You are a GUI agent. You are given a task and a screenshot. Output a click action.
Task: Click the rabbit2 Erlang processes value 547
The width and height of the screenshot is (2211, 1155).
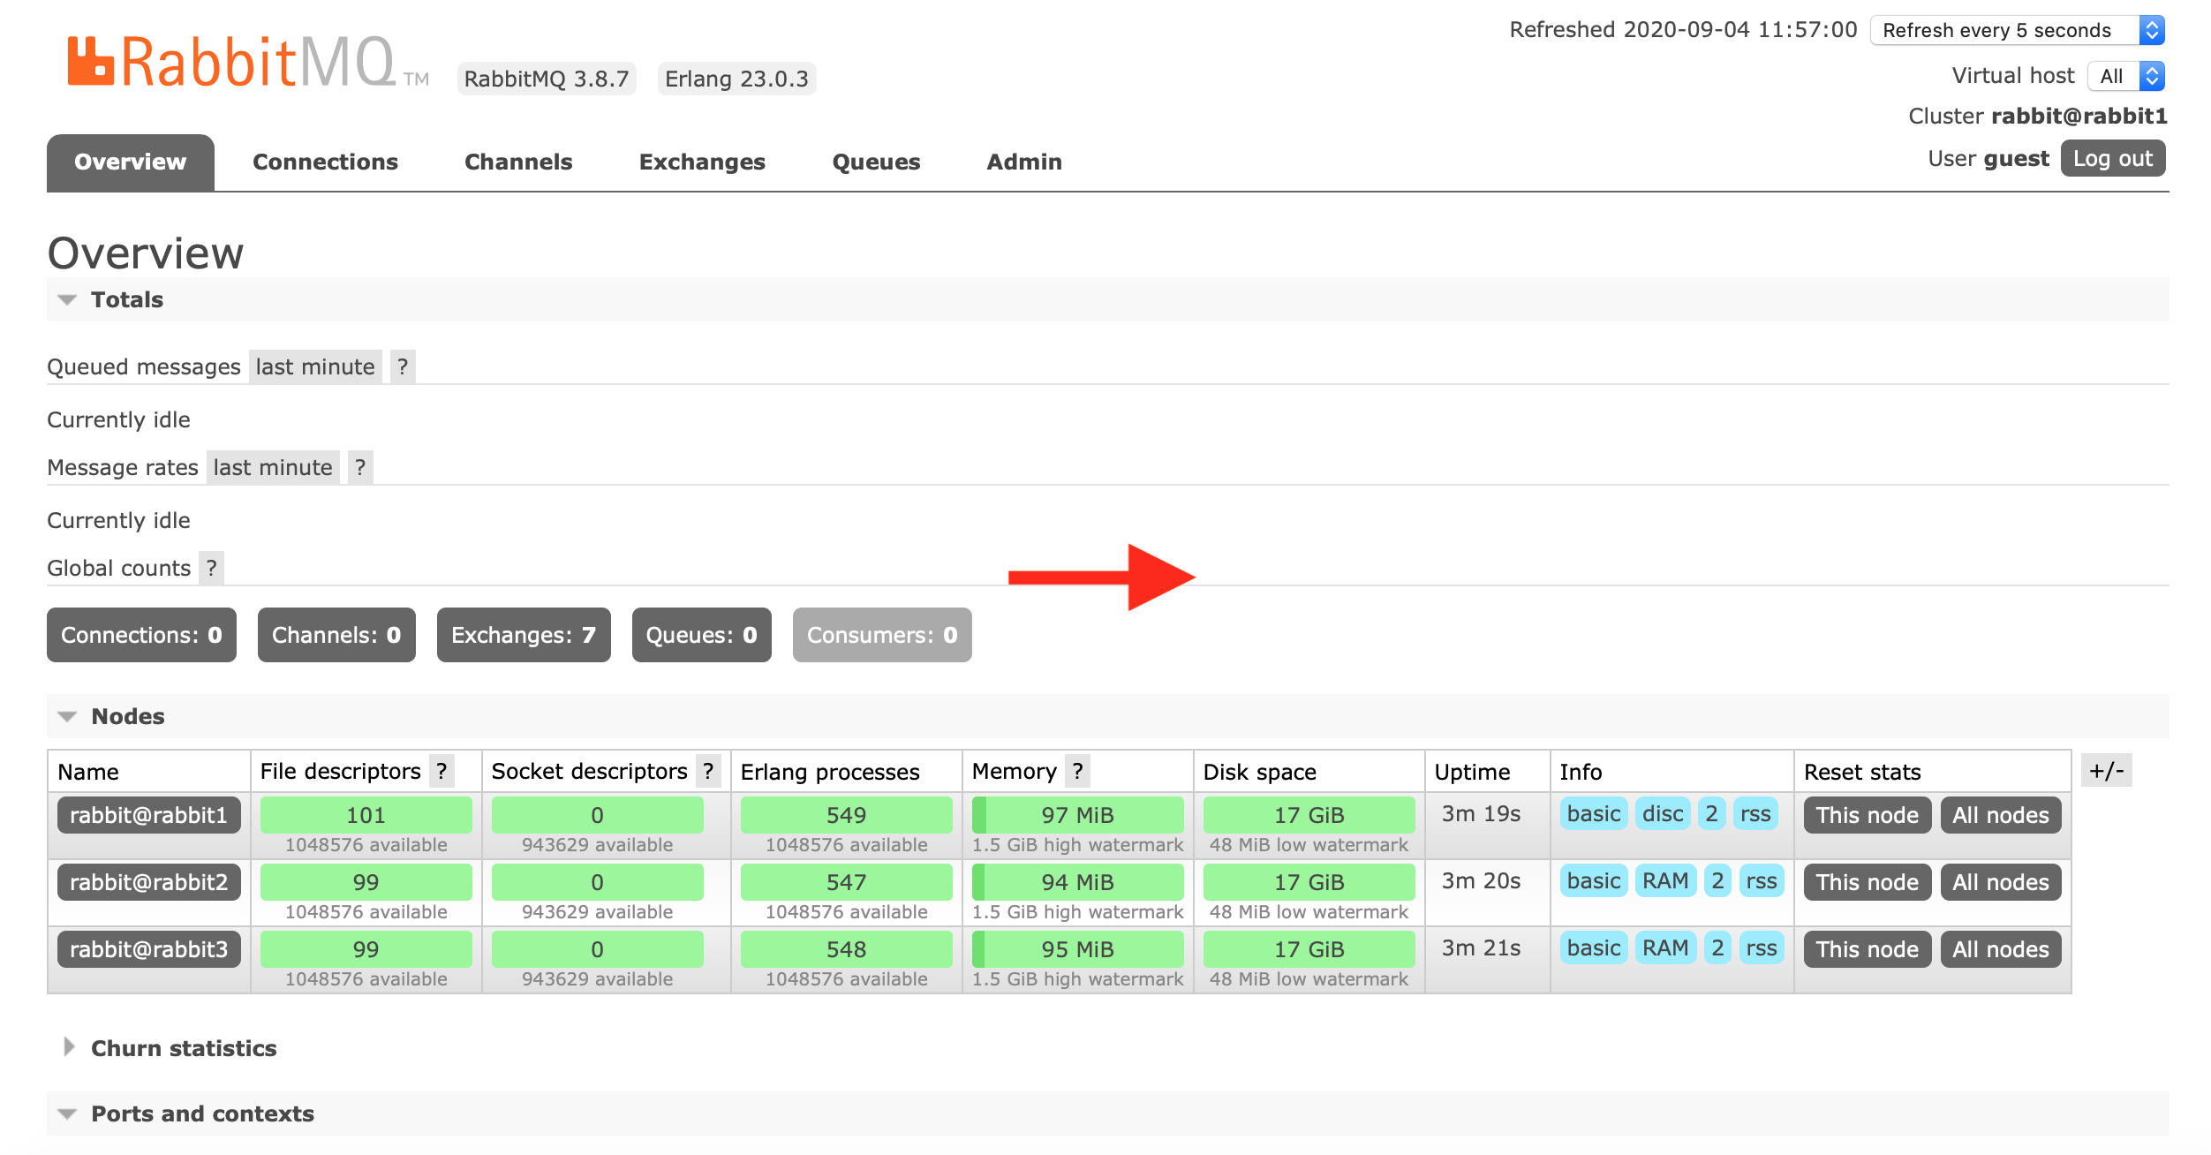pyautogui.click(x=847, y=882)
